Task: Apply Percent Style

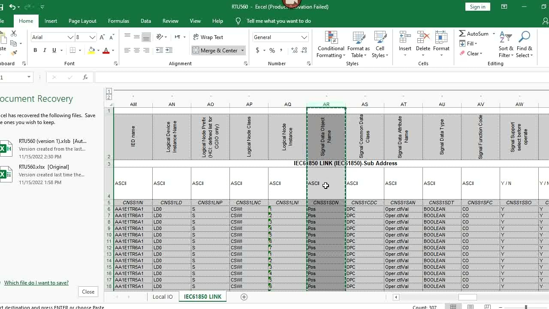Action: pyautogui.click(x=272, y=50)
